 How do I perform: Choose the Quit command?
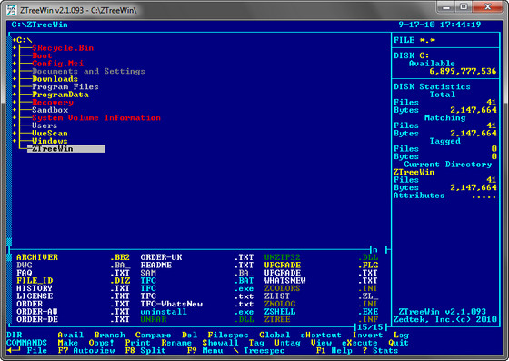point(398,343)
